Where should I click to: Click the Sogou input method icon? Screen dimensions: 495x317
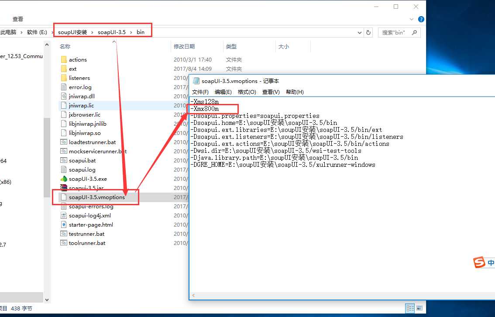coord(479,262)
